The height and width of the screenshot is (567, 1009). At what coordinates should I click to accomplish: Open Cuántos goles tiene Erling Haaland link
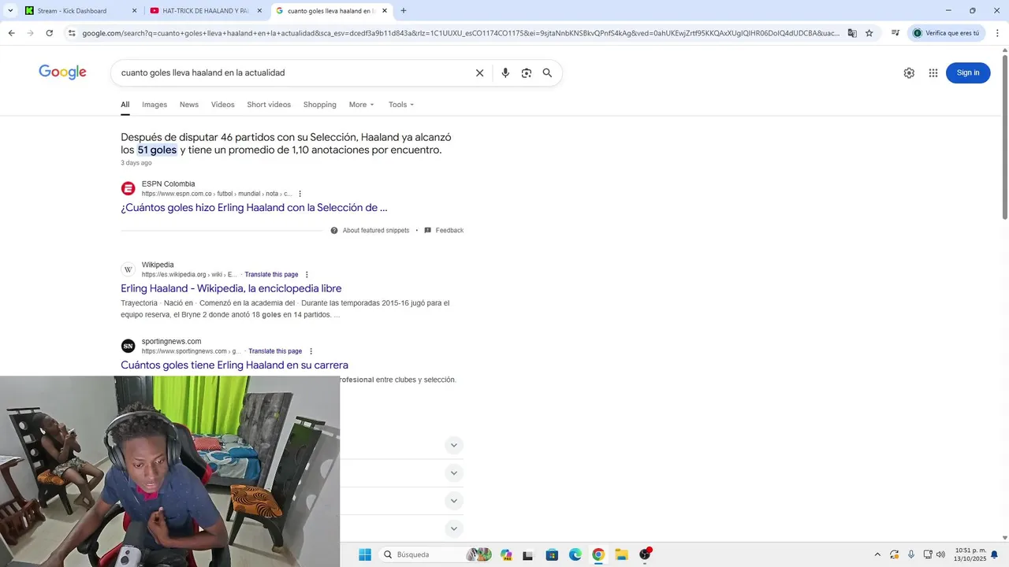(x=234, y=365)
